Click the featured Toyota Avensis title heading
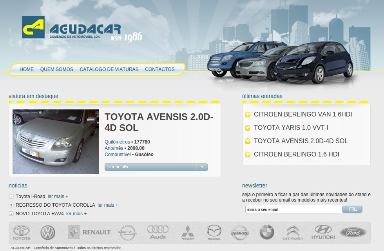This screenshot has width=384, height=251. pos(159,122)
